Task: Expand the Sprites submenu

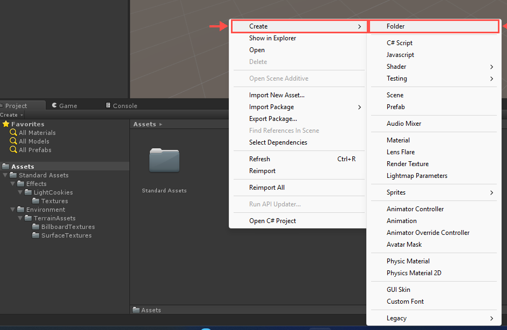Action: (x=491, y=192)
